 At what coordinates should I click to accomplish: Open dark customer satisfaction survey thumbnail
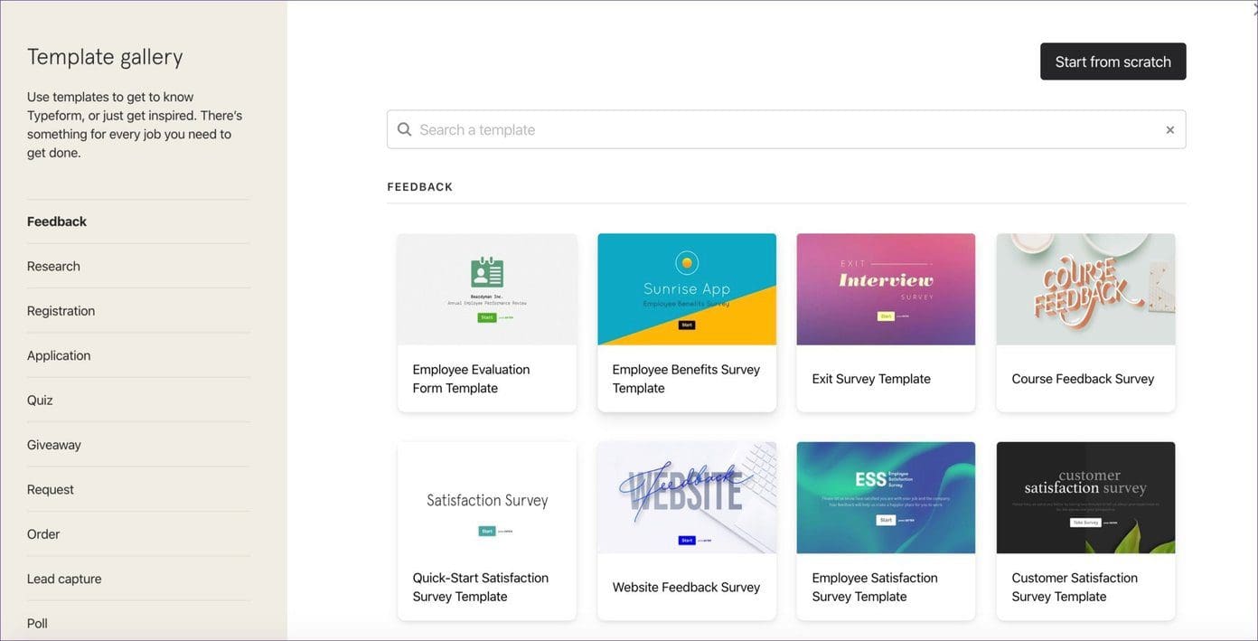click(1085, 497)
